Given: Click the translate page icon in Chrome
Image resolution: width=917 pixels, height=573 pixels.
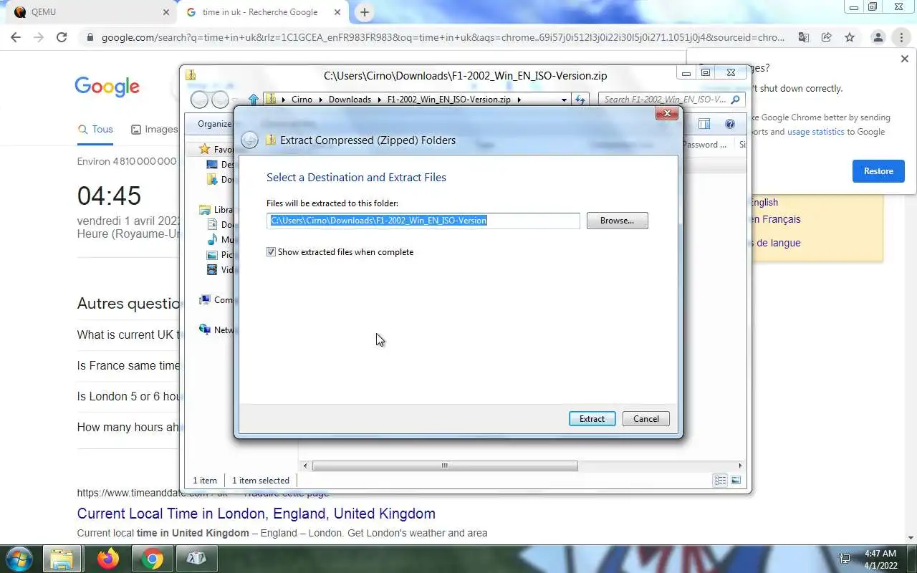Looking at the screenshot, I should pyautogui.click(x=804, y=37).
